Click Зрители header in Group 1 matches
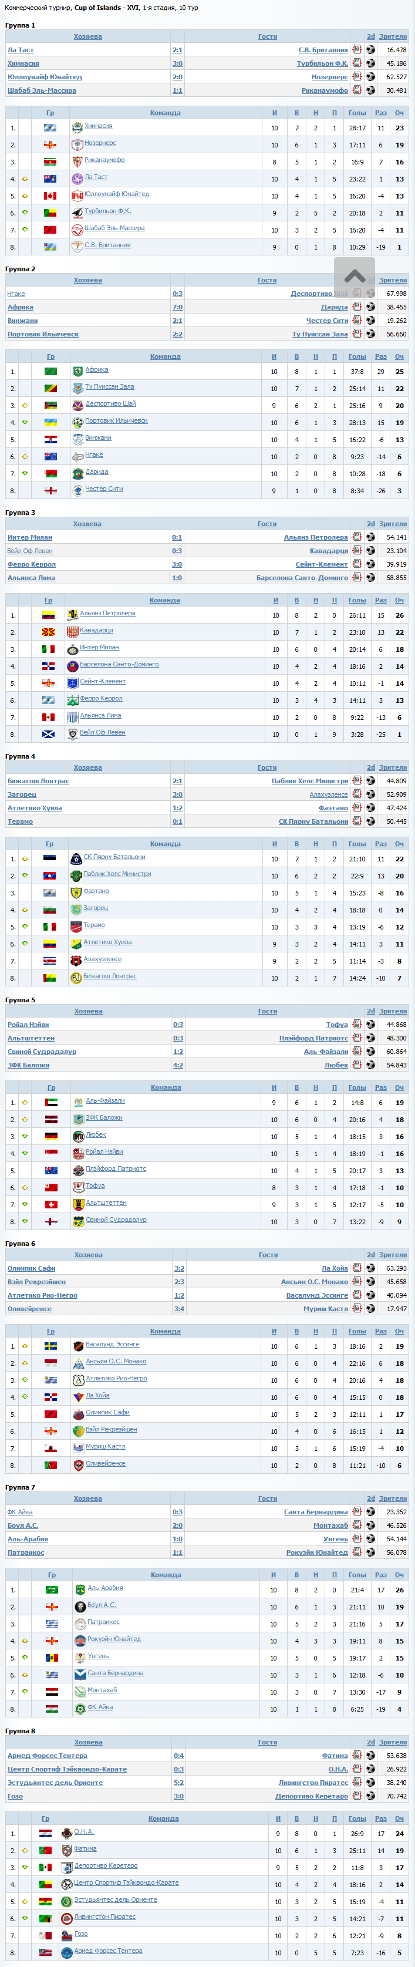This screenshot has width=415, height=1967. [393, 36]
